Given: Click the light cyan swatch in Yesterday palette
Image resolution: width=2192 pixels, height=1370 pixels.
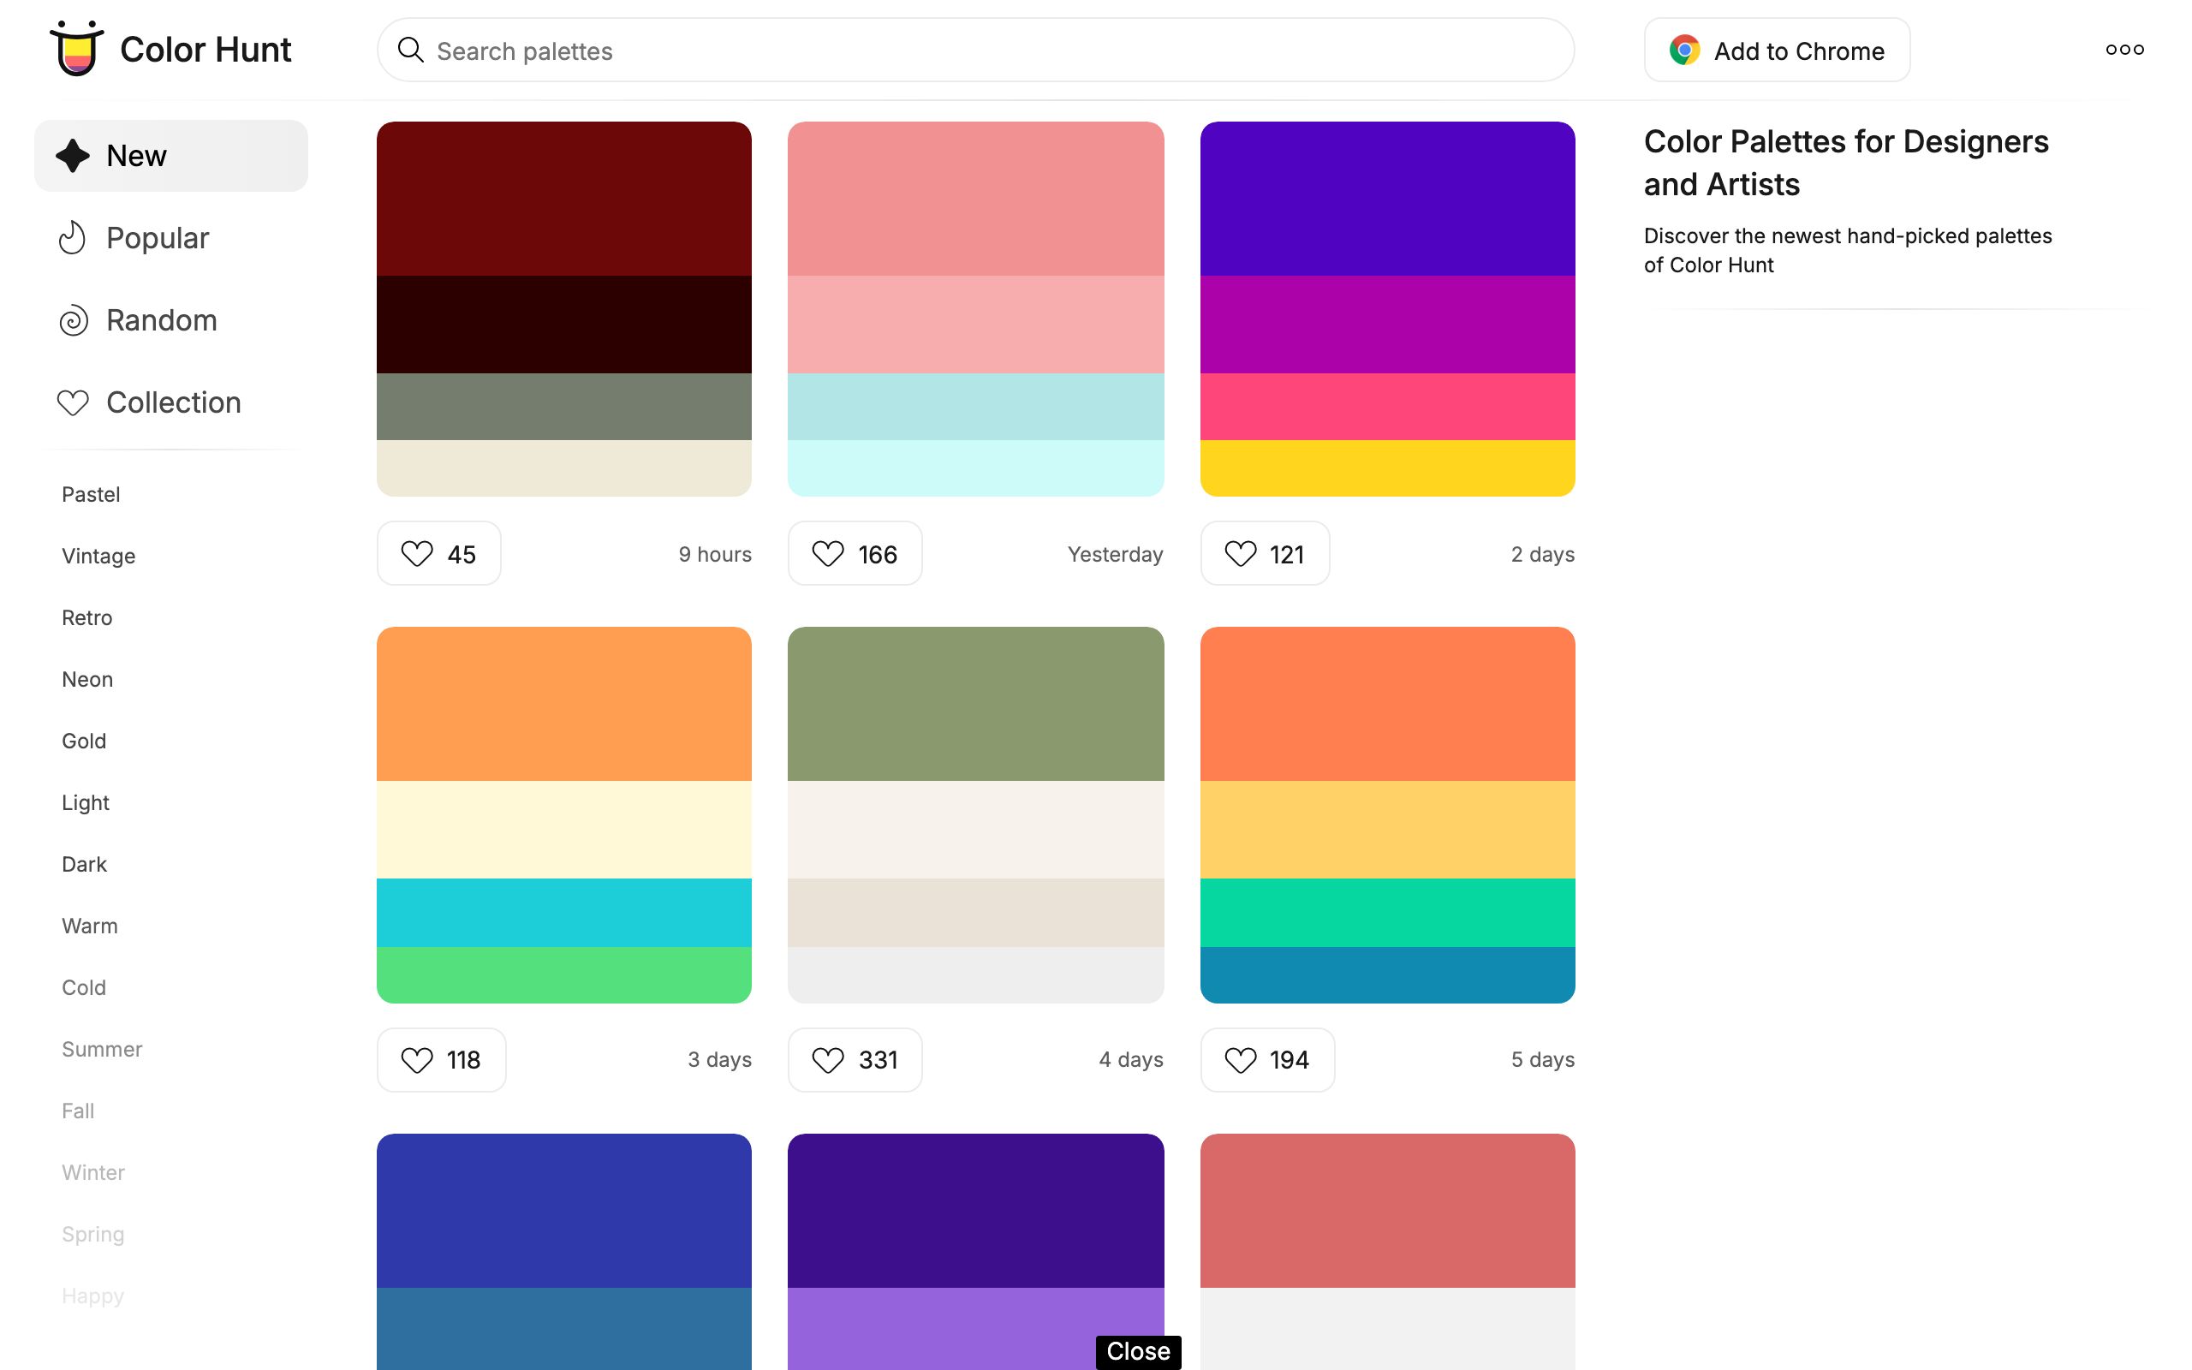Looking at the screenshot, I should click(975, 468).
